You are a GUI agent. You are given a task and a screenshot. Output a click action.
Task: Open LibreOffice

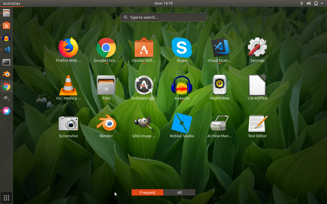[x=257, y=88]
